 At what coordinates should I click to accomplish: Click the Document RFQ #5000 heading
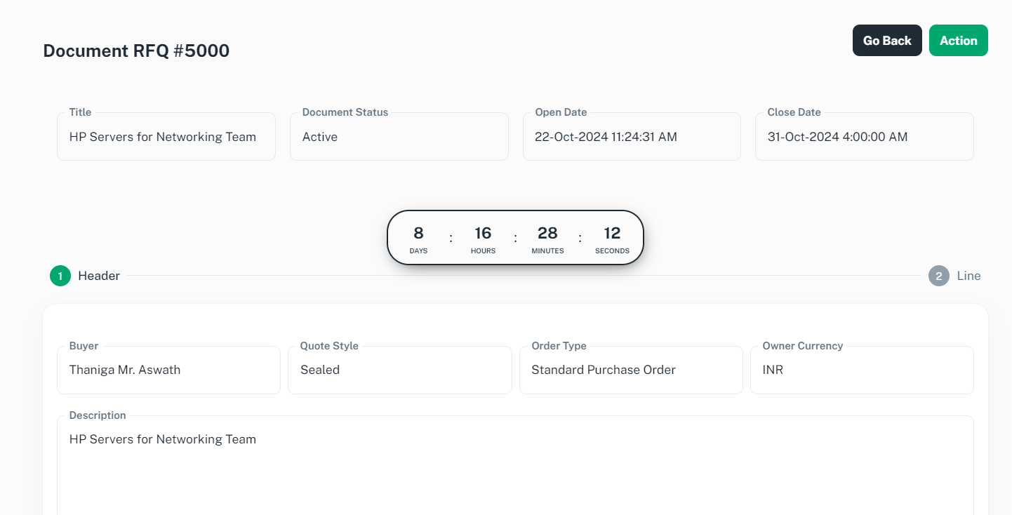136,51
